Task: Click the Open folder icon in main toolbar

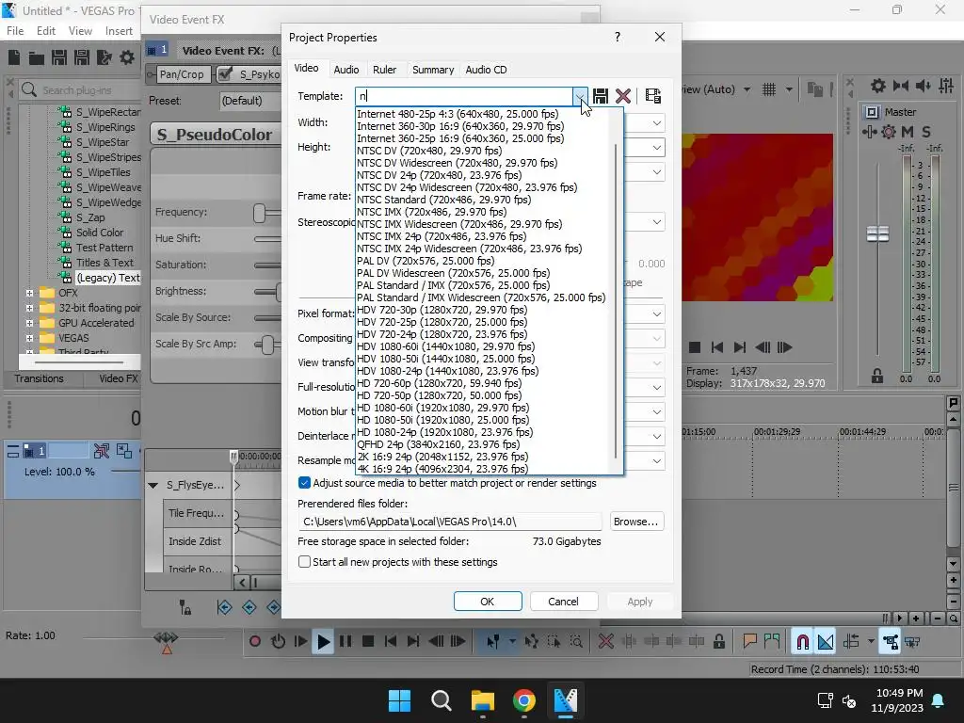Action: coord(37,57)
